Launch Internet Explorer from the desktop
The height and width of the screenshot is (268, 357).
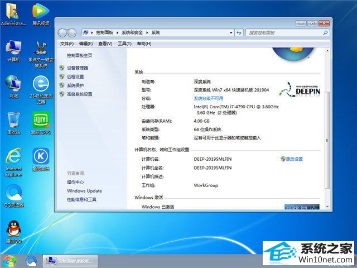13,157
